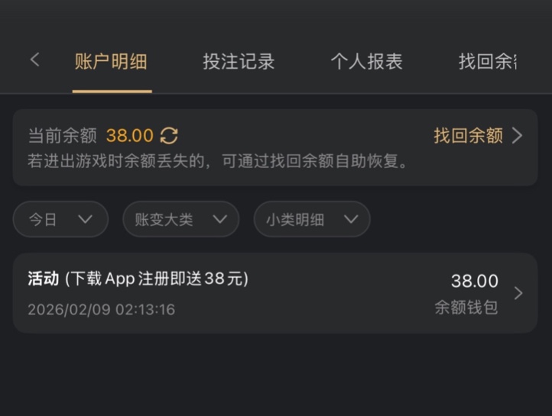This screenshot has width=552, height=416.
Task: Tap the back arrow icon
Action: pyautogui.click(x=34, y=60)
